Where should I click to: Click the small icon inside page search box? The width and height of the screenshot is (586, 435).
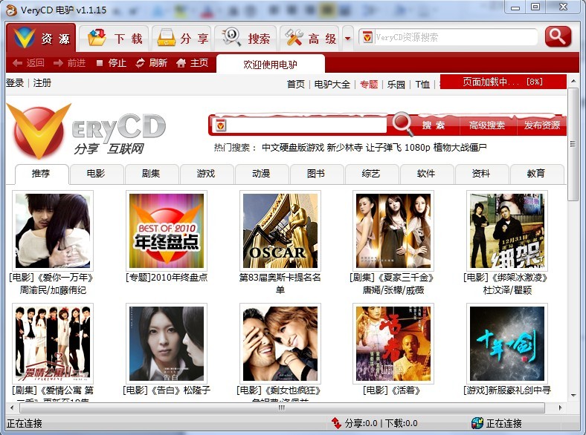[221, 125]
